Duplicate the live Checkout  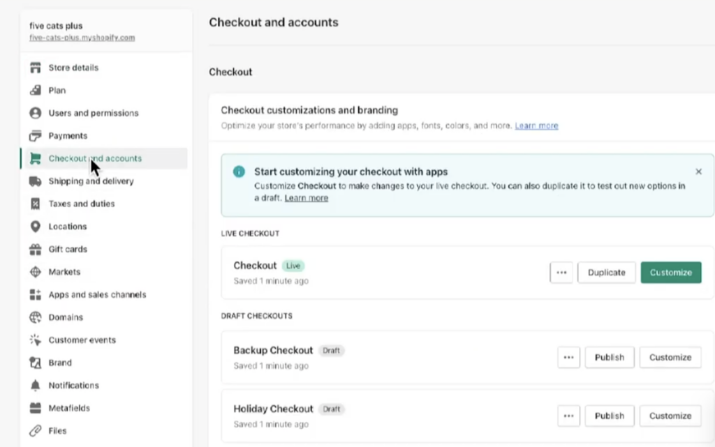tap(607, 273)
